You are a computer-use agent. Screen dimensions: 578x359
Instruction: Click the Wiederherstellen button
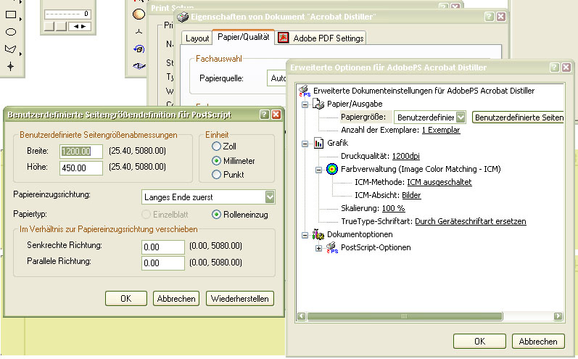coord(240,299)
